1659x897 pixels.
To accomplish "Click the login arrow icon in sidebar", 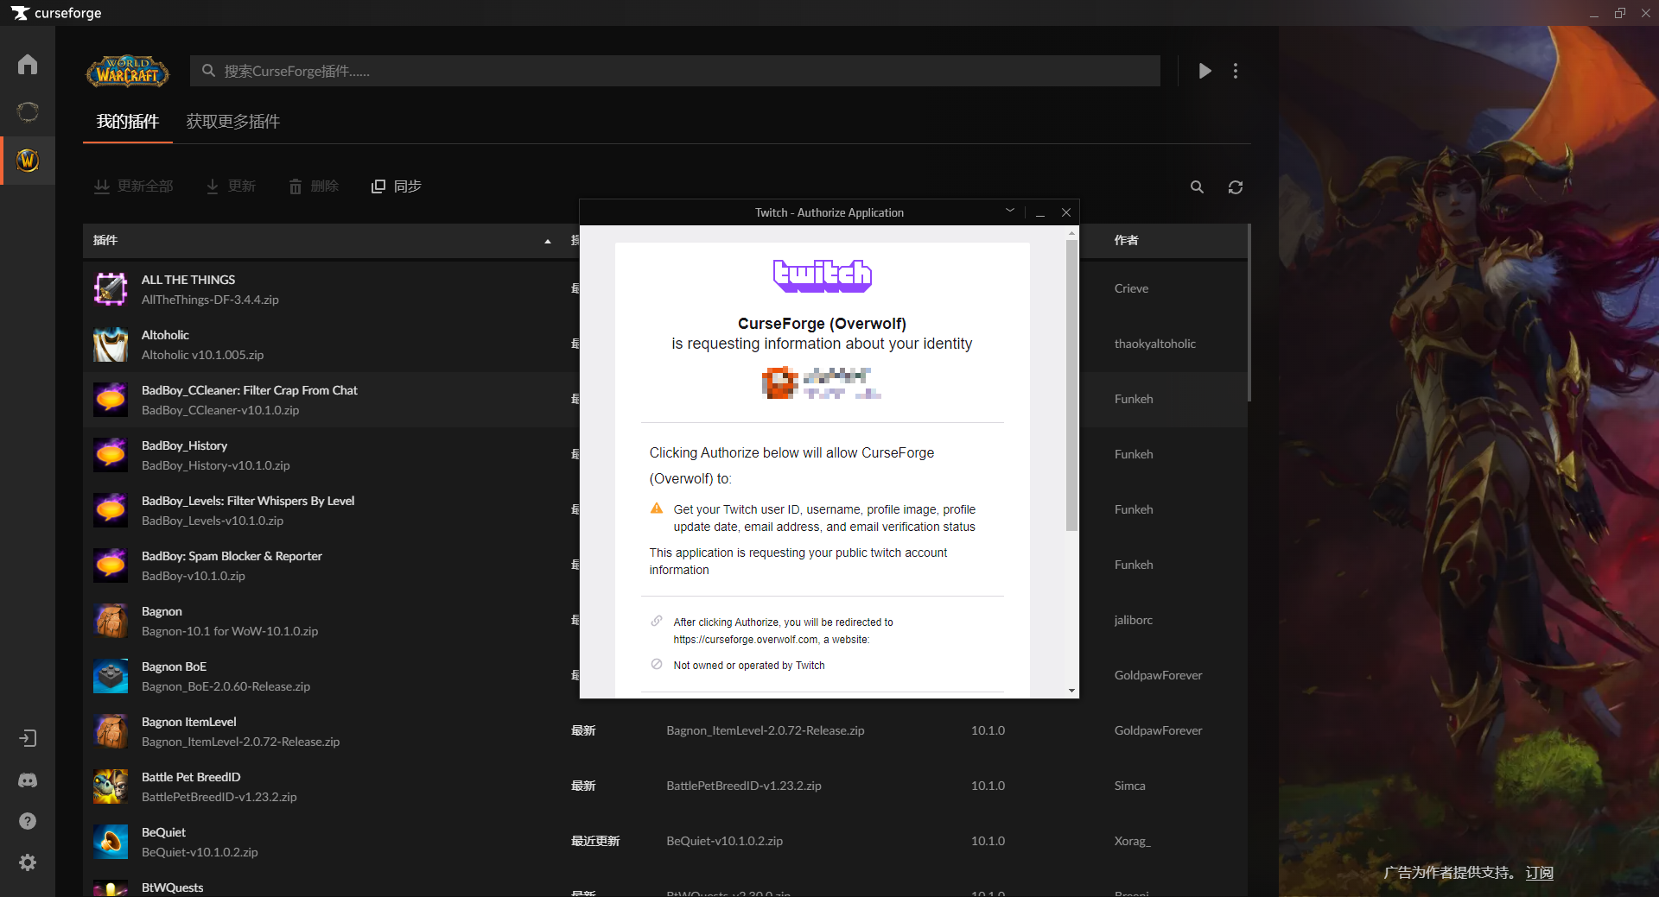I will coord(28,738).
